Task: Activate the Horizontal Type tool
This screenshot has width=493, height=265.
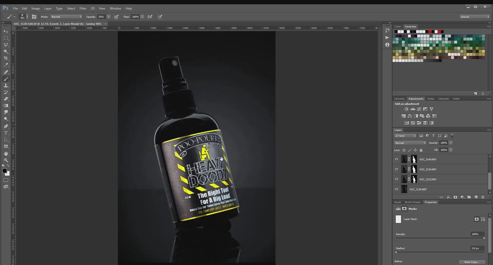Action: 6,133
